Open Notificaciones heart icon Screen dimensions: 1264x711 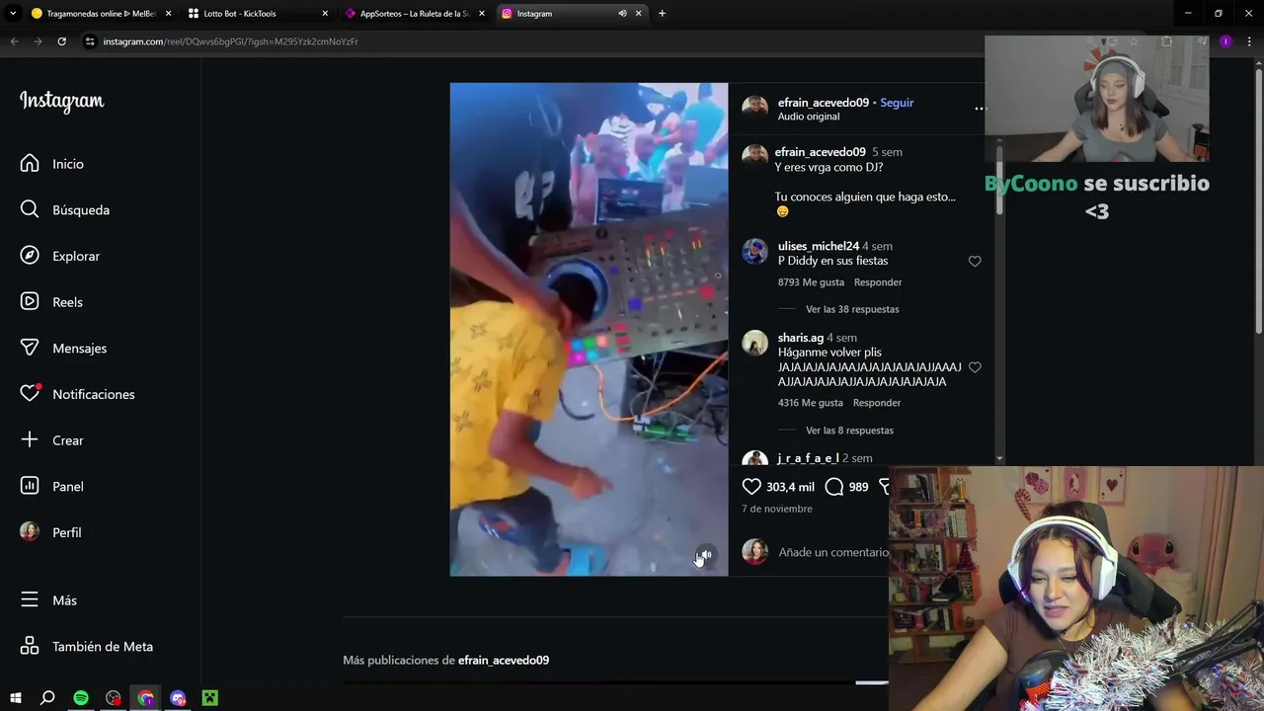(x=30, y=394)
